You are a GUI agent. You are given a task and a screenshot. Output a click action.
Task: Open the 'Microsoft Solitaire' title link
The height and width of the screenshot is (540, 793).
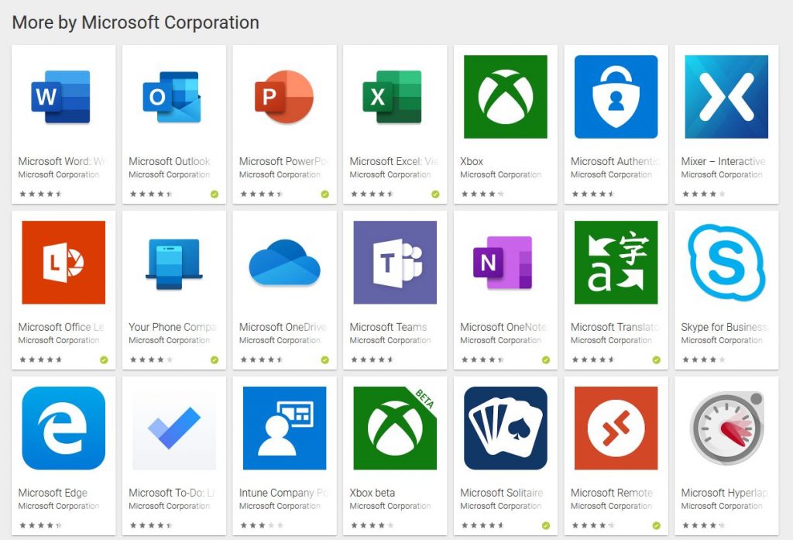[502, 493]
